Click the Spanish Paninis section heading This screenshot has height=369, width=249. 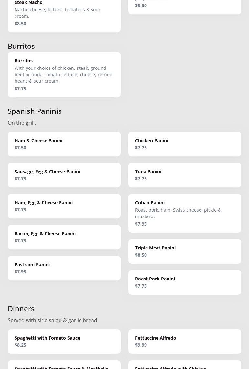click(35, 111)
